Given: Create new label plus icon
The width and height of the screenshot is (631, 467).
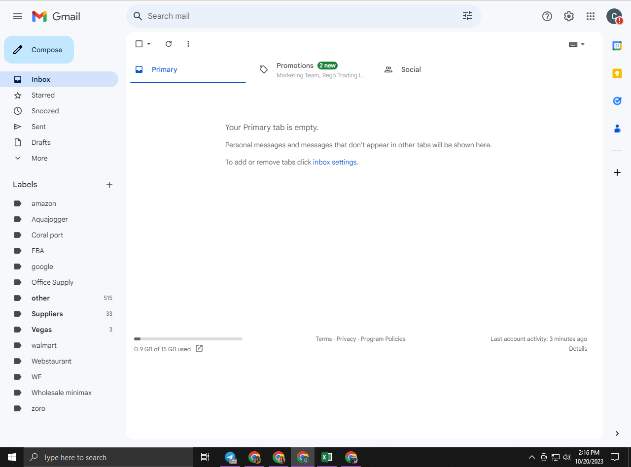Looking at the screenshot, I should [x=109, y=185].
